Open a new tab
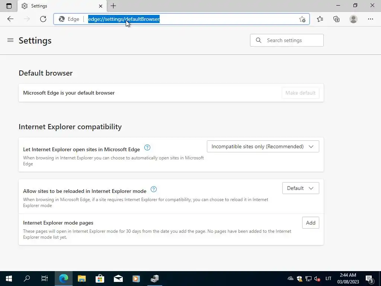Image resolution: width=381 pixels, height=286 pixels. click(113, 6)
